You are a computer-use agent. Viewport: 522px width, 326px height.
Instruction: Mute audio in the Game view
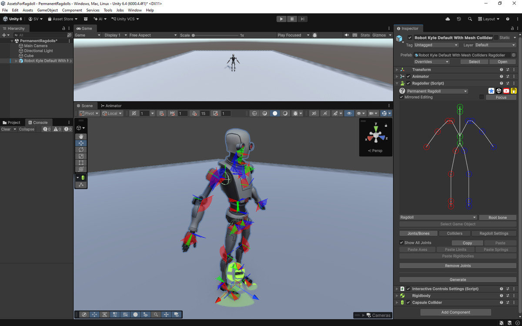point(347,35)
